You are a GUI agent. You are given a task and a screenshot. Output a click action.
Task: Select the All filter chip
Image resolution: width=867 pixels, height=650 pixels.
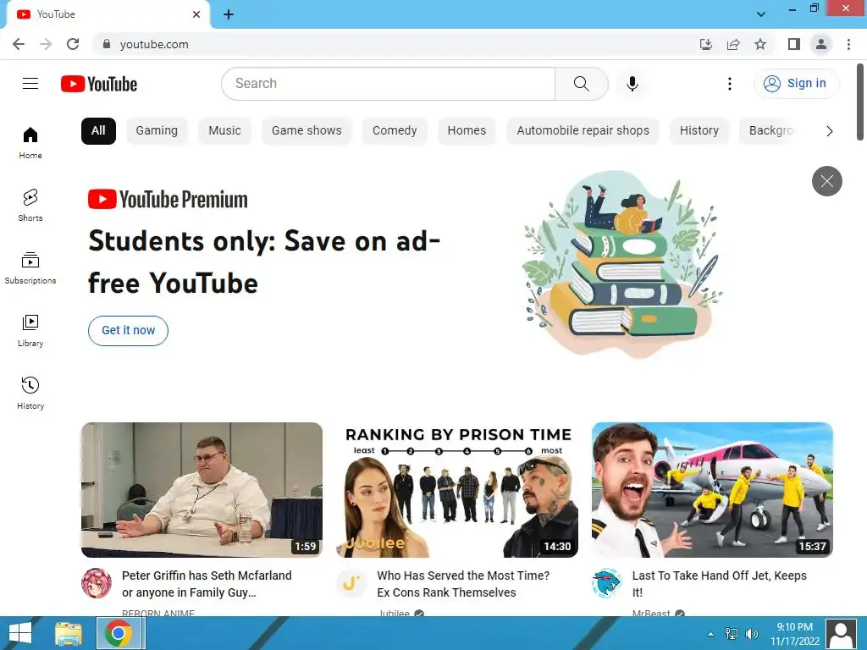[x=98, y=131]
